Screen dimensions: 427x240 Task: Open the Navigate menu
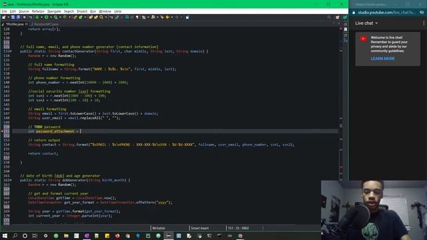pos(54,11)
